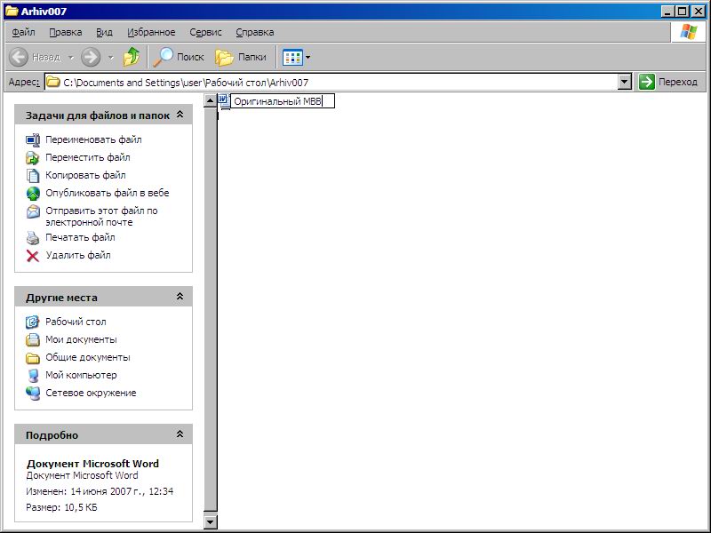
Task: Open Общие документы link
Action: (88, 357)
